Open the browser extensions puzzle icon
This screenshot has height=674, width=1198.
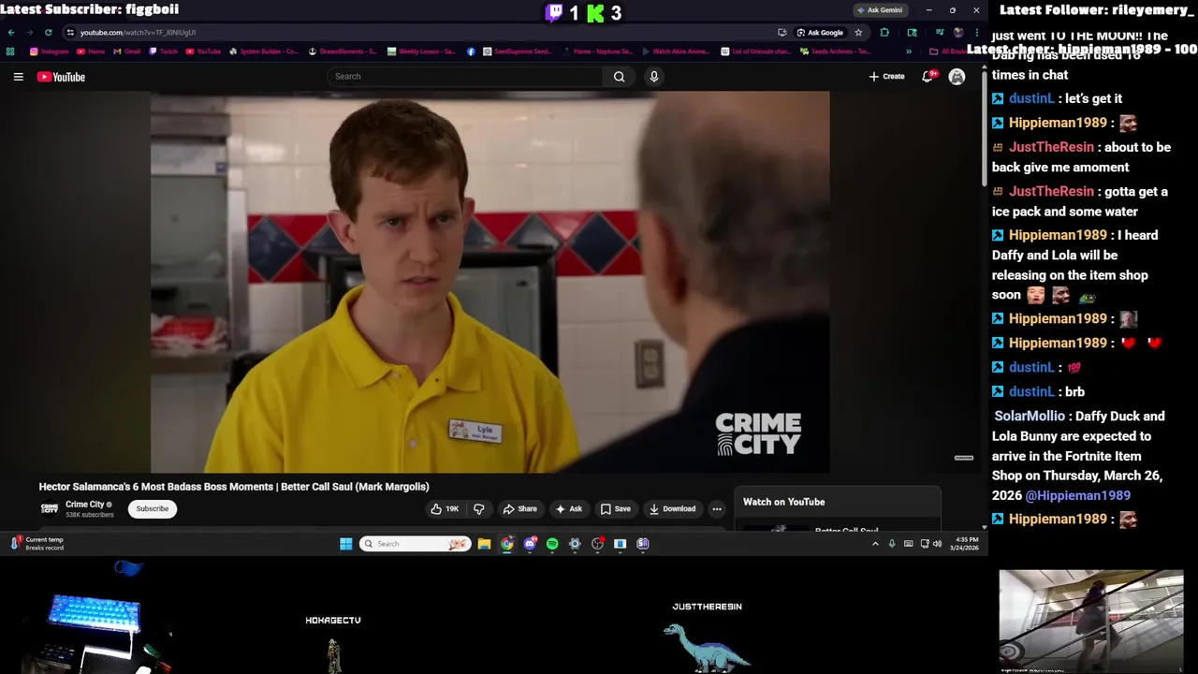pyautogui.click(x=884, y=33)
